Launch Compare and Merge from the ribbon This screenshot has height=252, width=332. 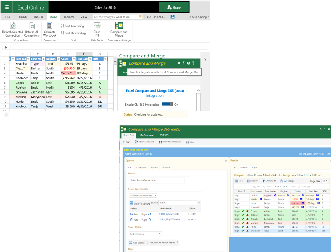[x=119, y=30]
